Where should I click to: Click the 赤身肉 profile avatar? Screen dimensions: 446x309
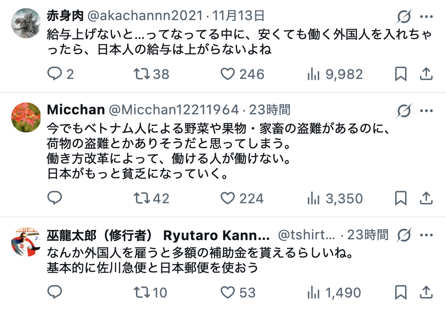click(x=26, y=23)
